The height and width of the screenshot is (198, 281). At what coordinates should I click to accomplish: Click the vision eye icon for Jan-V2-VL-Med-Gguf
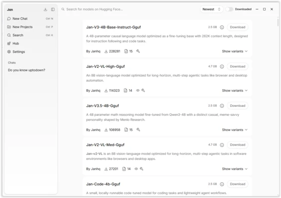click(136, 169)
